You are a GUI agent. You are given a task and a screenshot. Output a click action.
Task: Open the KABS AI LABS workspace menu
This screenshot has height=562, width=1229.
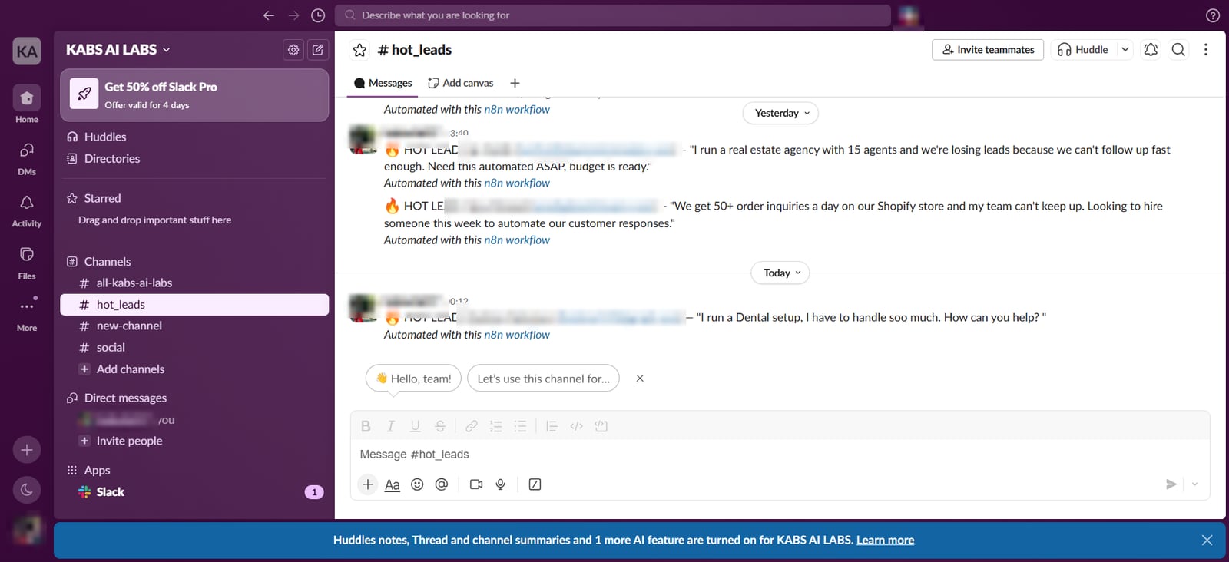click(118, 50)
